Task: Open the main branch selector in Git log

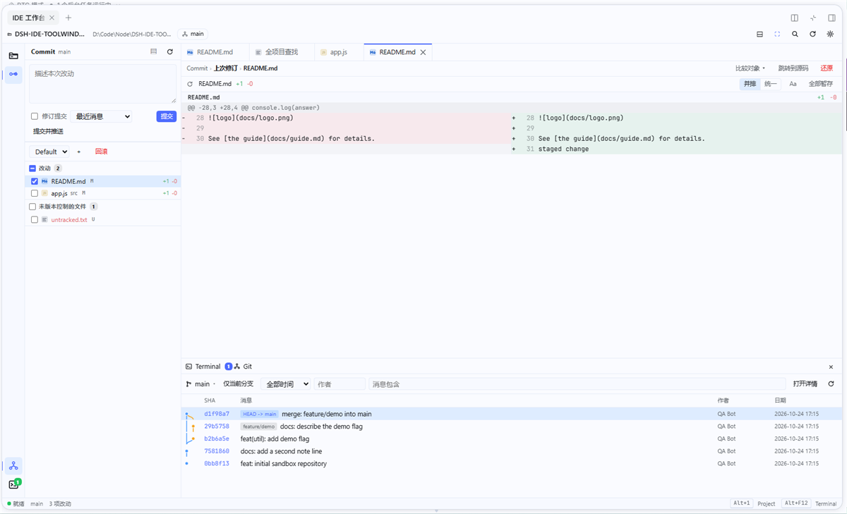Action: 200,384
